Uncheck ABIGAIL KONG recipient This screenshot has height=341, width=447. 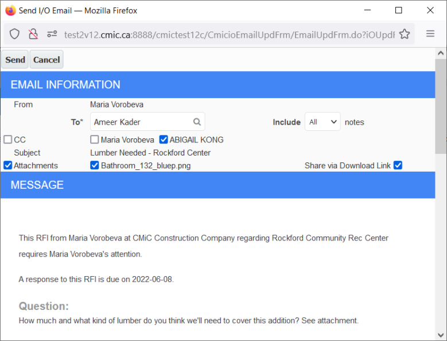164,139
